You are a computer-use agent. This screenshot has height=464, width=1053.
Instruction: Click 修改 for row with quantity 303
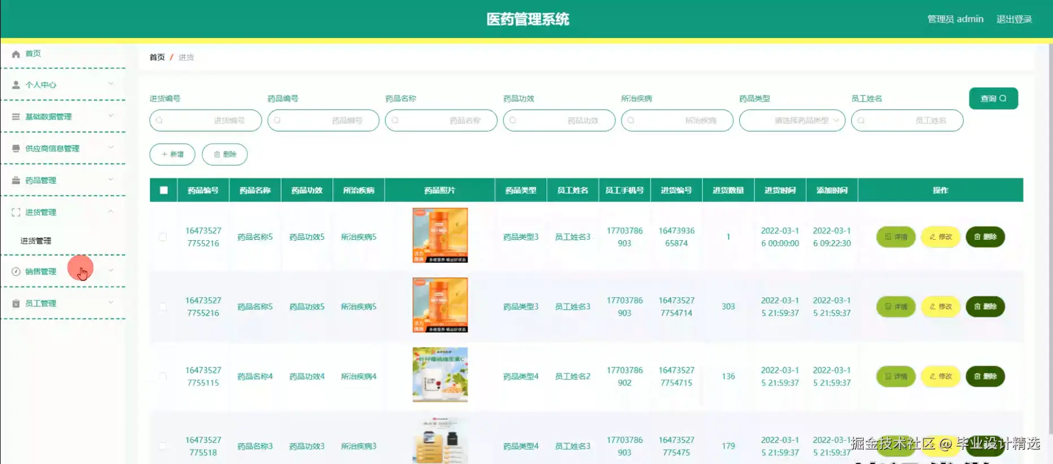pyautogui.click(x=940, y=306)
